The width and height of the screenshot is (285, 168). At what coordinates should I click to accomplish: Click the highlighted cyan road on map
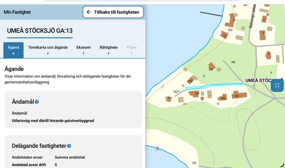coord(215,85)
